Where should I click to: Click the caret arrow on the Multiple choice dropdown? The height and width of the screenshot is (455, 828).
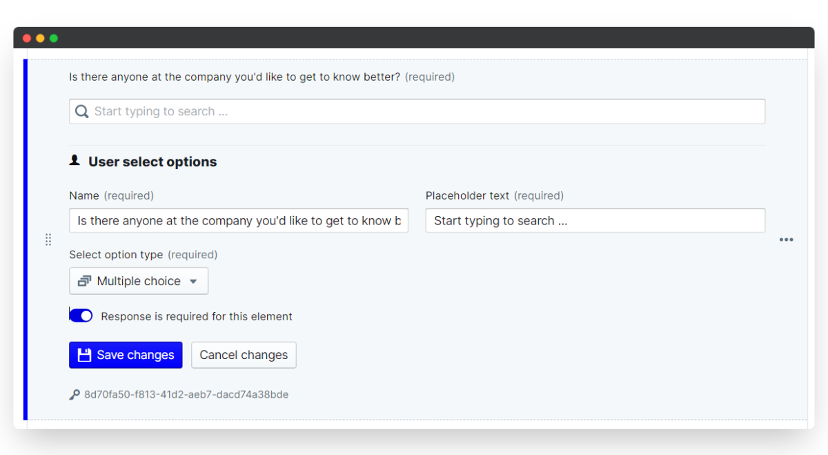(x=193, y=282)
